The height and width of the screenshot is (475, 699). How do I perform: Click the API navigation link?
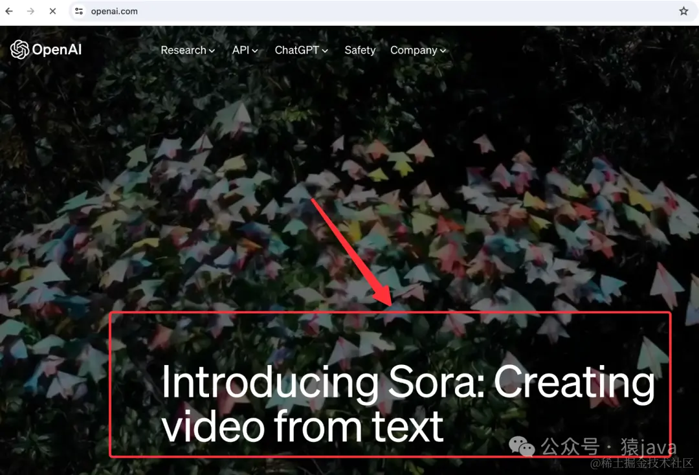coord(241,50)
